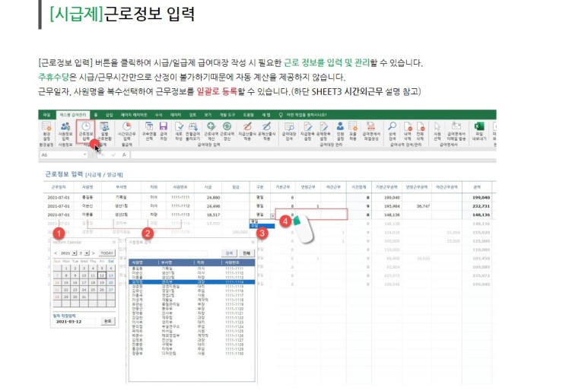Click the fx insert function icon
Viewport: 588px width, 391px height.
click(x=124, y=155)
